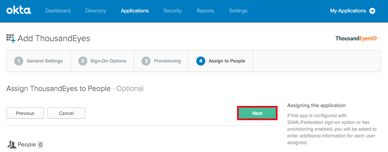
Task: Click step 1 number circle
Action: [19, 61]
